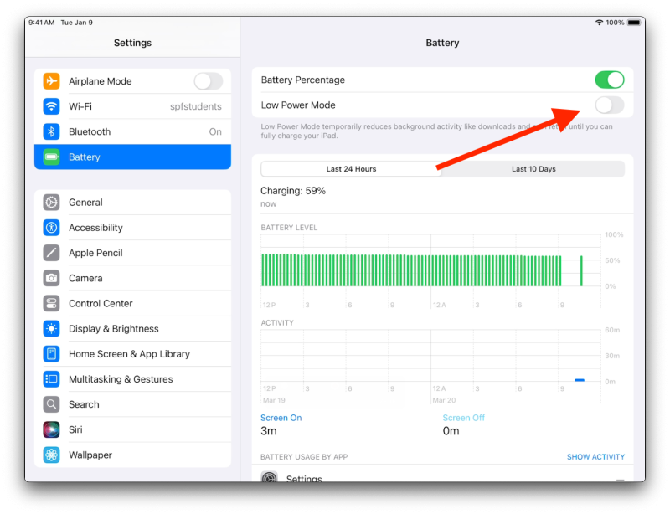Click the Screen On label
This screenshot has height=514, width=670.
pyautogui.click(x=281, y=417)
